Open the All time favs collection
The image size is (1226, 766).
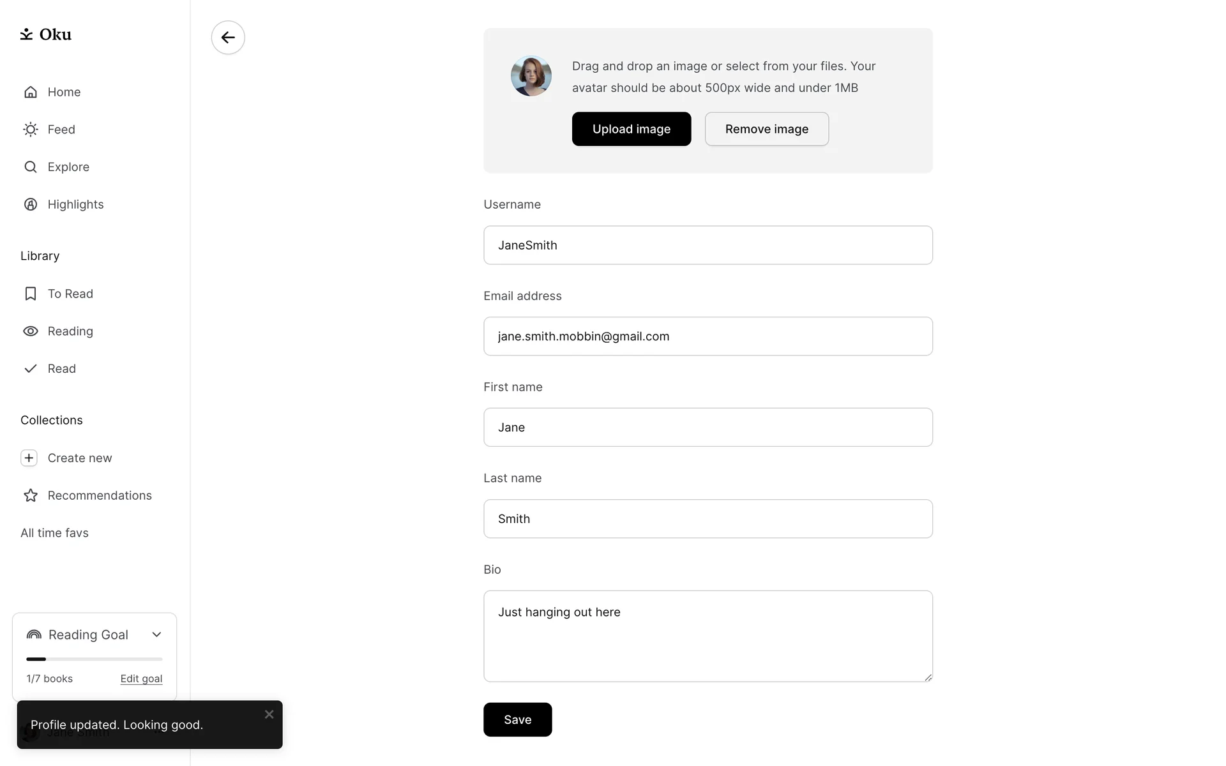pos(55,533)
